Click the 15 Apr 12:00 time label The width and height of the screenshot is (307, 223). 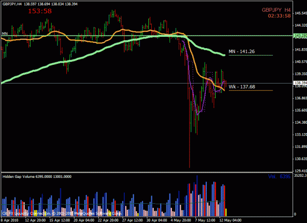pyautogui.click(x=59, y=220)
